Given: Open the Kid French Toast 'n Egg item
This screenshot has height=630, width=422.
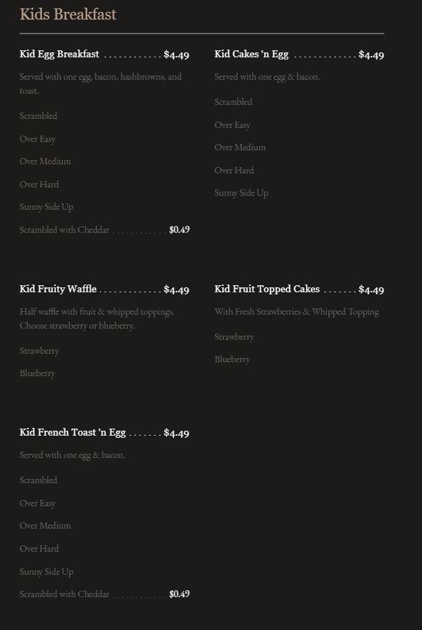Looking at the screenshot, I should [73, 433].
